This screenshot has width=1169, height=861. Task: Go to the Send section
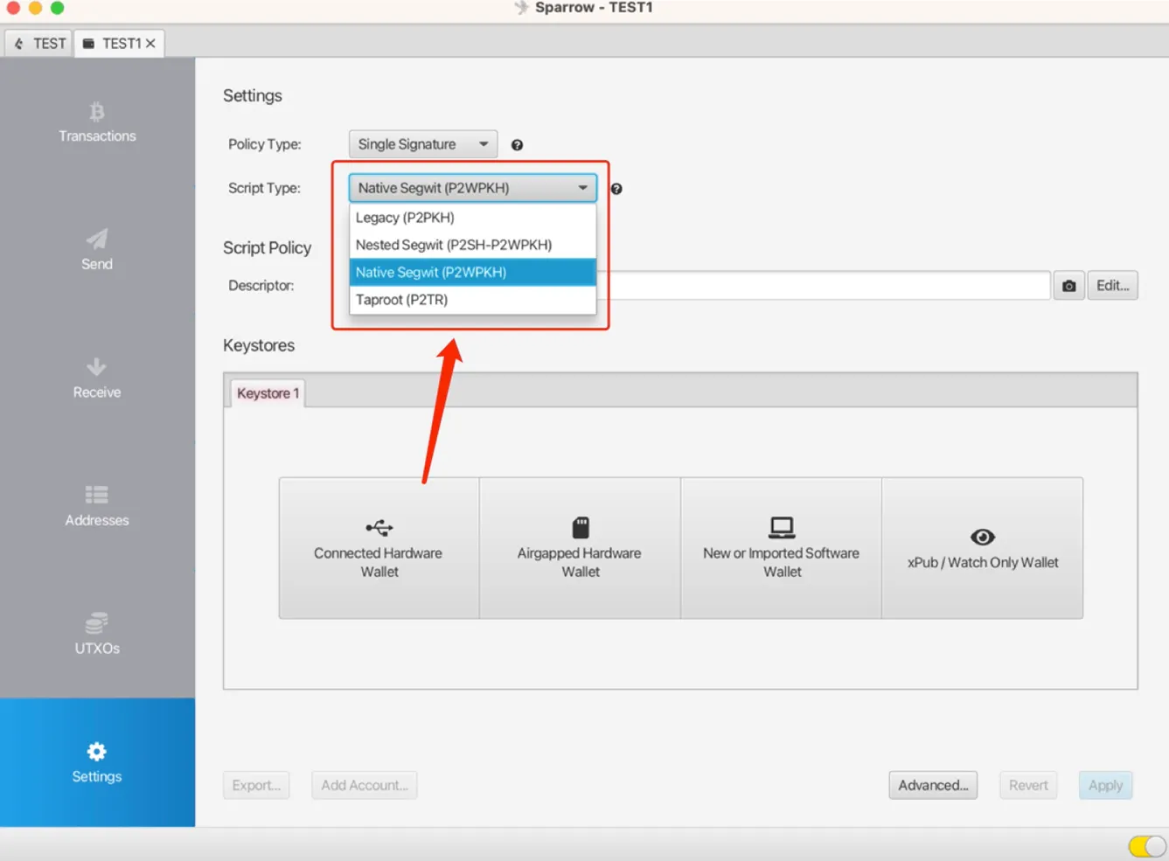97,250
